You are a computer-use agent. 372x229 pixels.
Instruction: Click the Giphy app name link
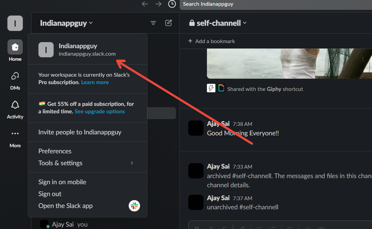[x=274, y=89]
